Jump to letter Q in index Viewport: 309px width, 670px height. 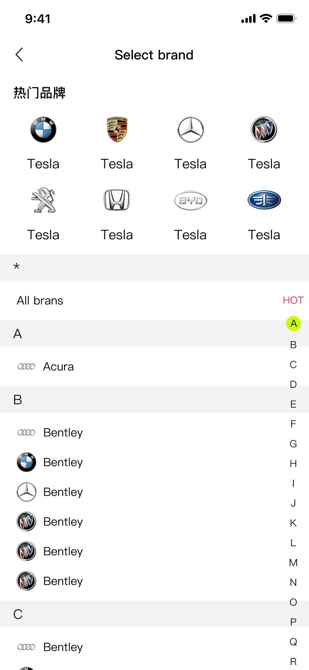293,642
